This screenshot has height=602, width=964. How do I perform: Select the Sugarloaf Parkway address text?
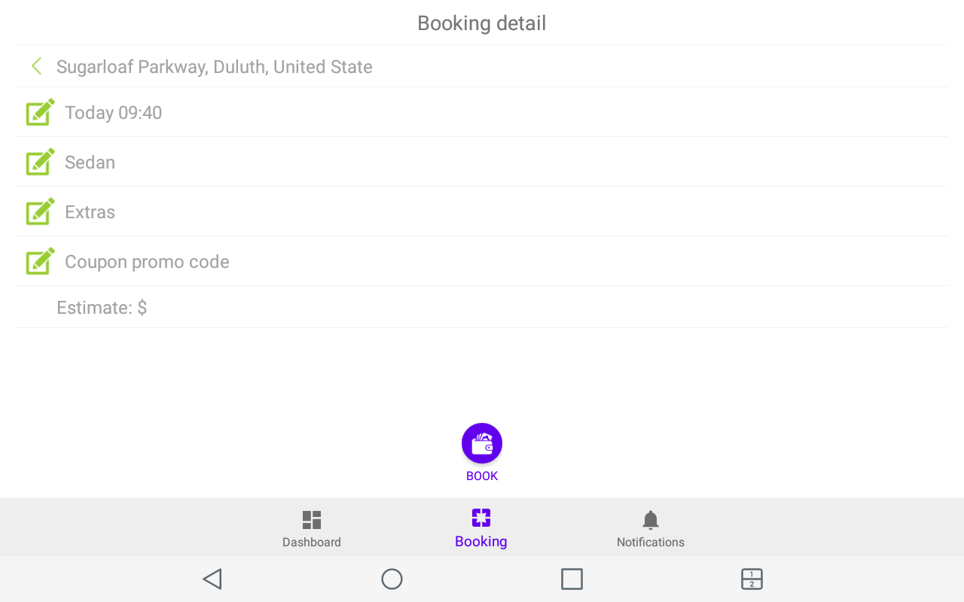coord(215,67)
